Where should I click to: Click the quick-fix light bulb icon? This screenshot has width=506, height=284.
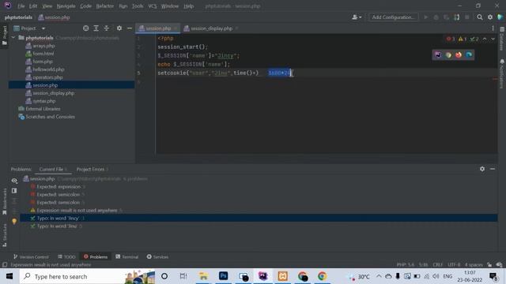(x=14, y=221)
